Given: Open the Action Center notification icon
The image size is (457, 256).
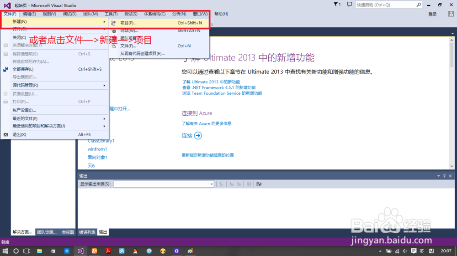Looking at the screenshot, I should click(413, 251).
